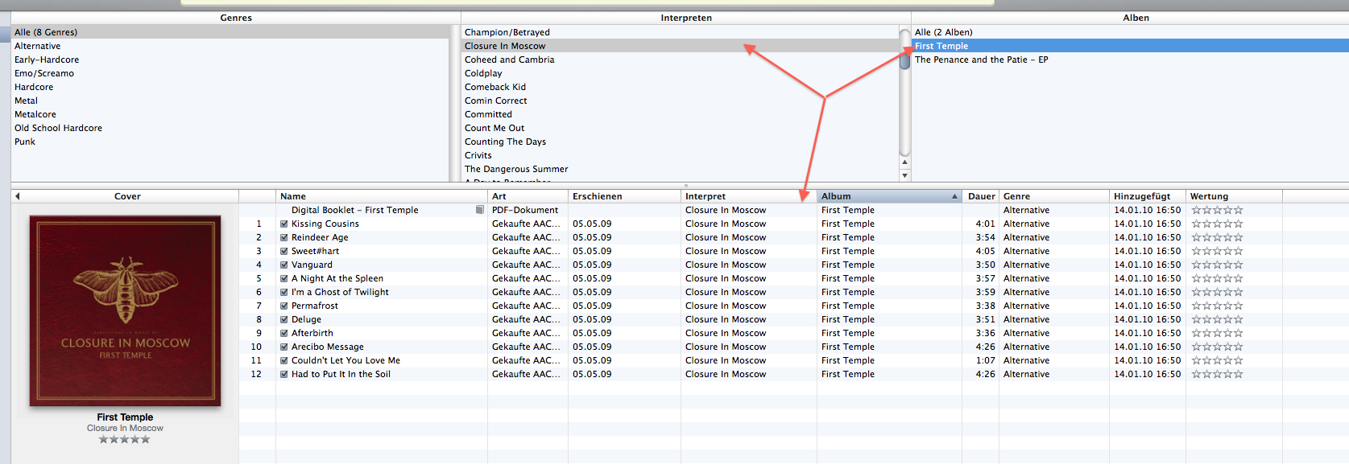Select the track Had to Put It In the Soil
Screen dimensions: 1349x464
coord(793,374)
